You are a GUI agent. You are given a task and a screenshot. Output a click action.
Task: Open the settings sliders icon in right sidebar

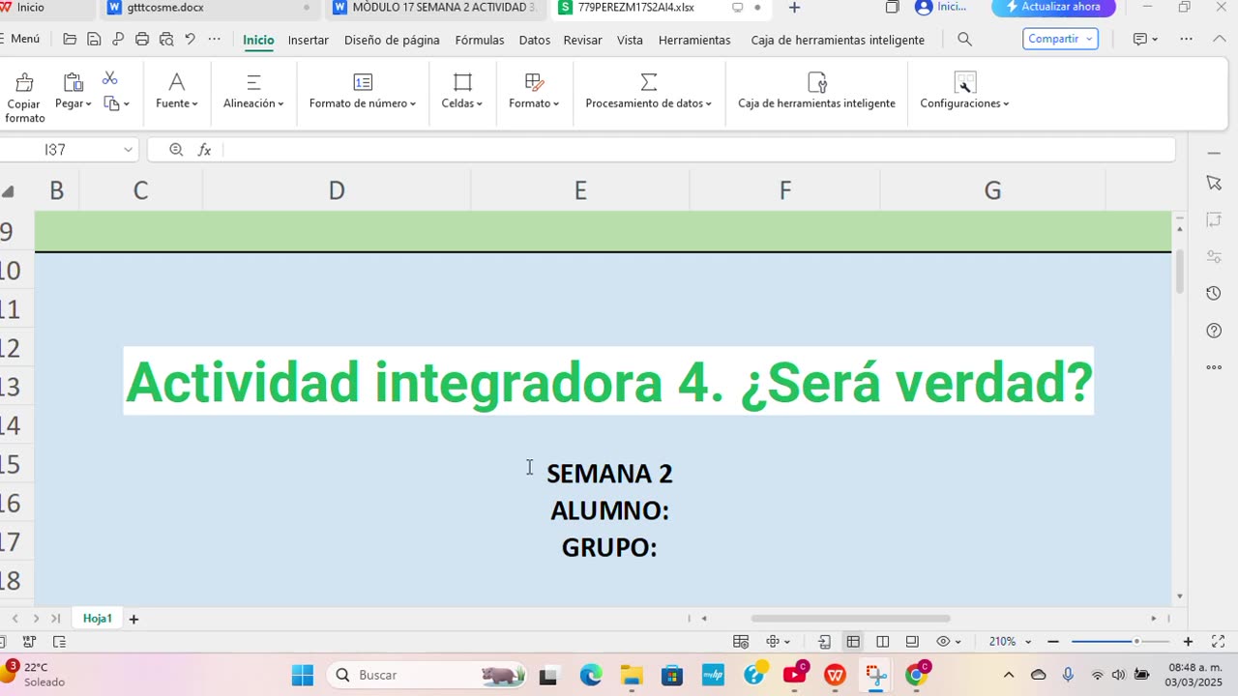1214,256
